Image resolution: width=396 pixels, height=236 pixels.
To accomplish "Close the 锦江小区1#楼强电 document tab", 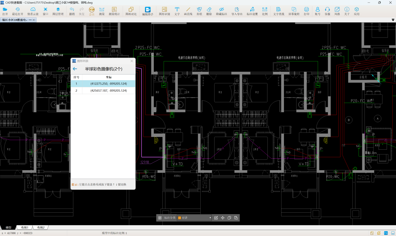I will [34, 20].
